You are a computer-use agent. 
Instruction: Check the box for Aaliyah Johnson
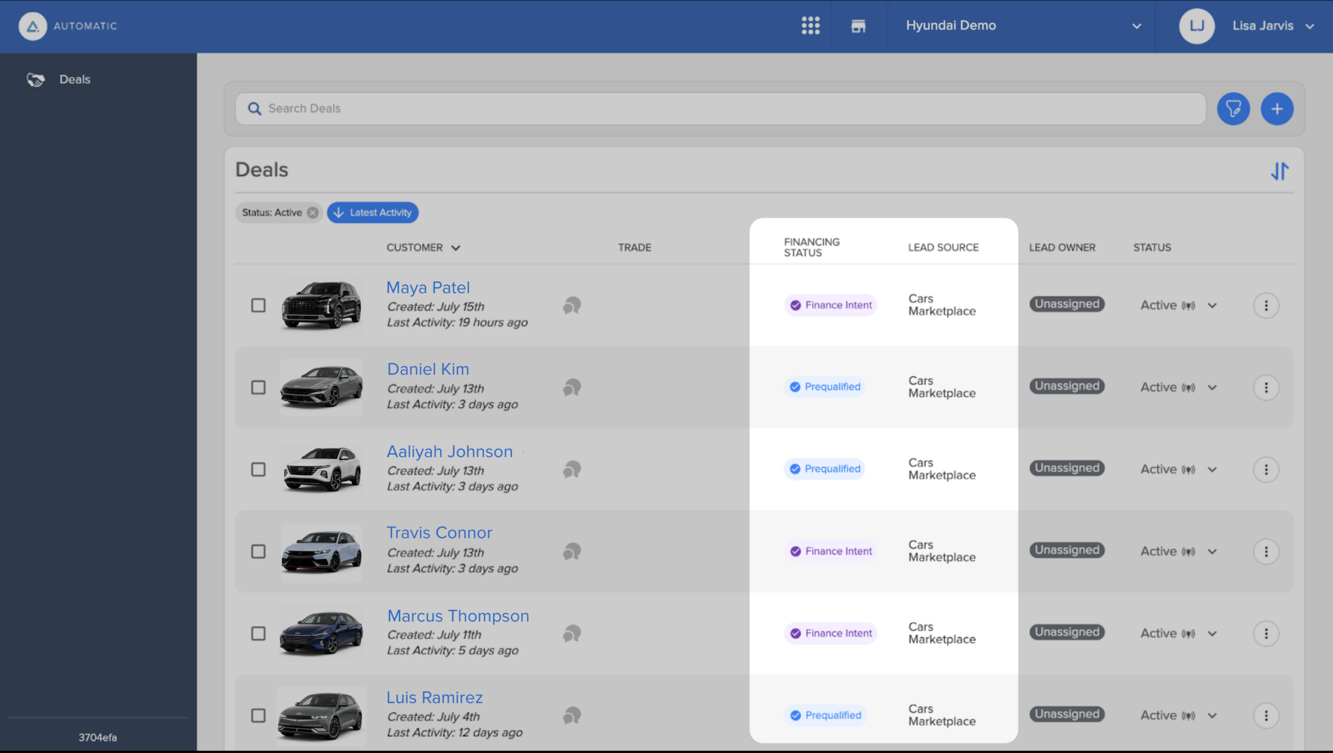click(258, 469)
